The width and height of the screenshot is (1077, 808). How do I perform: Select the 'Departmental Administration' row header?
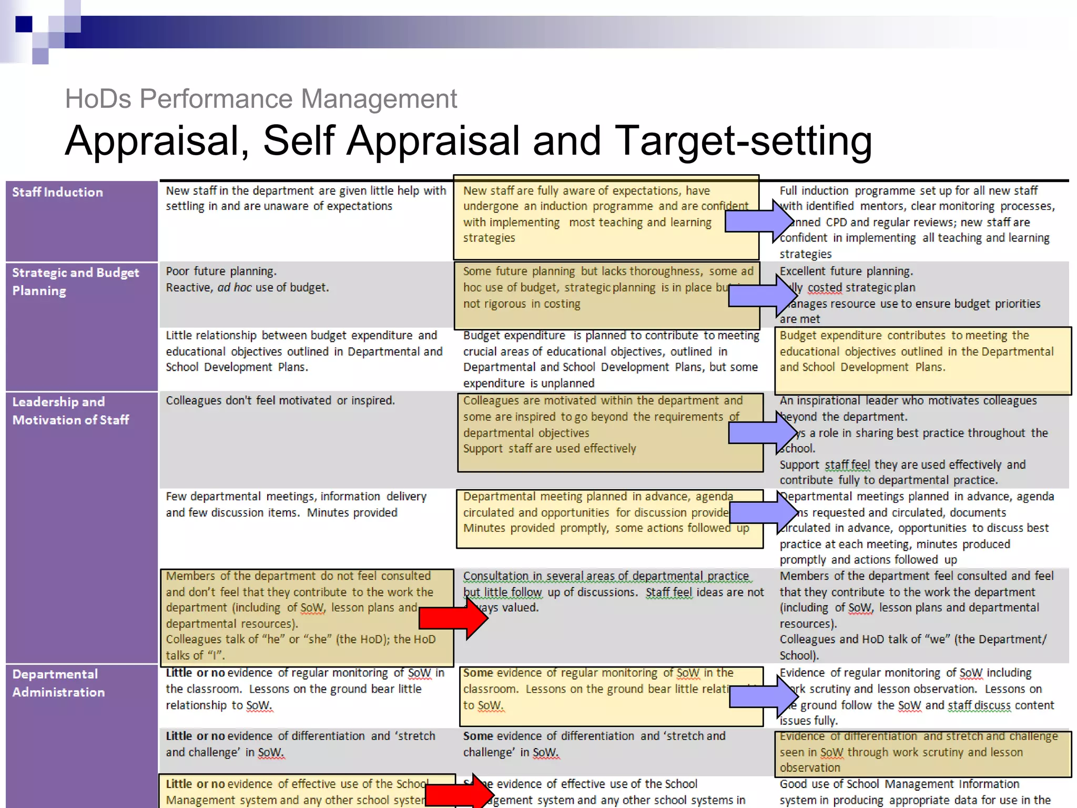[x=82, y=736]
